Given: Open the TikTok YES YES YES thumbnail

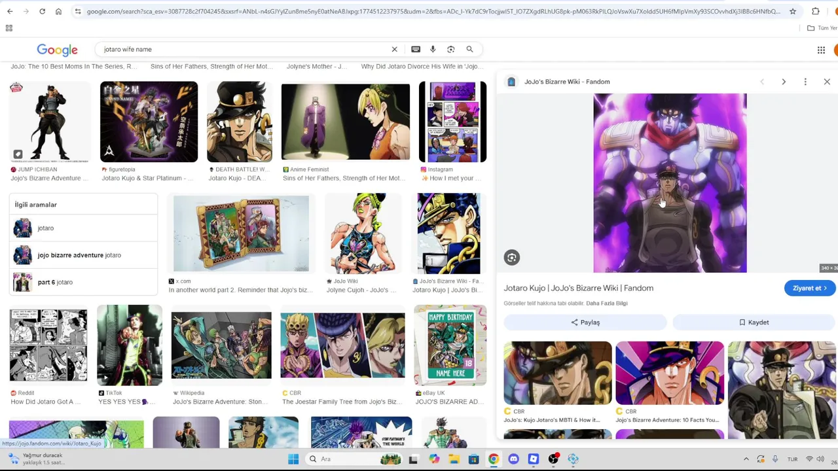Looking at the screenshot, I should 130,345.
